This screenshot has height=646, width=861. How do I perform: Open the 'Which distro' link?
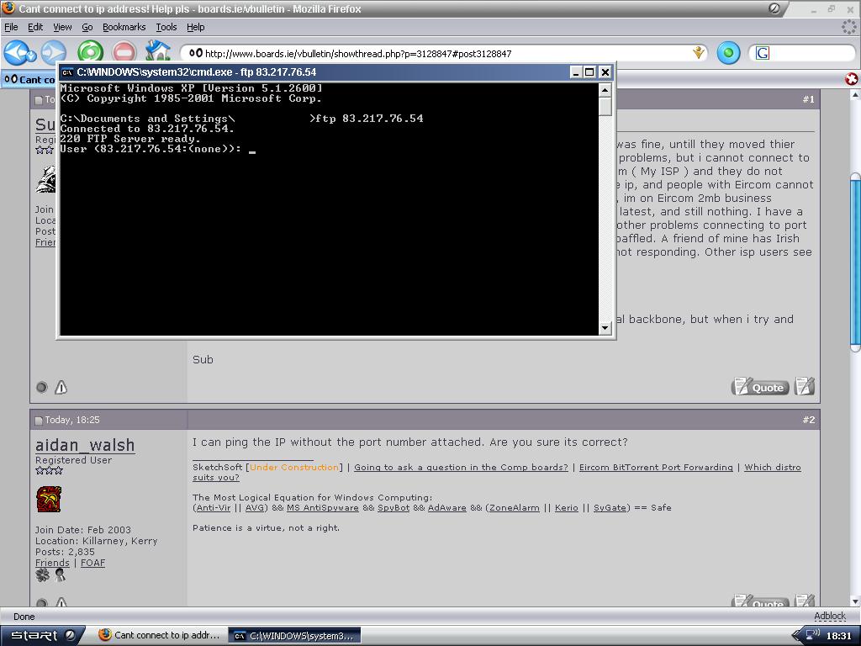773,468
